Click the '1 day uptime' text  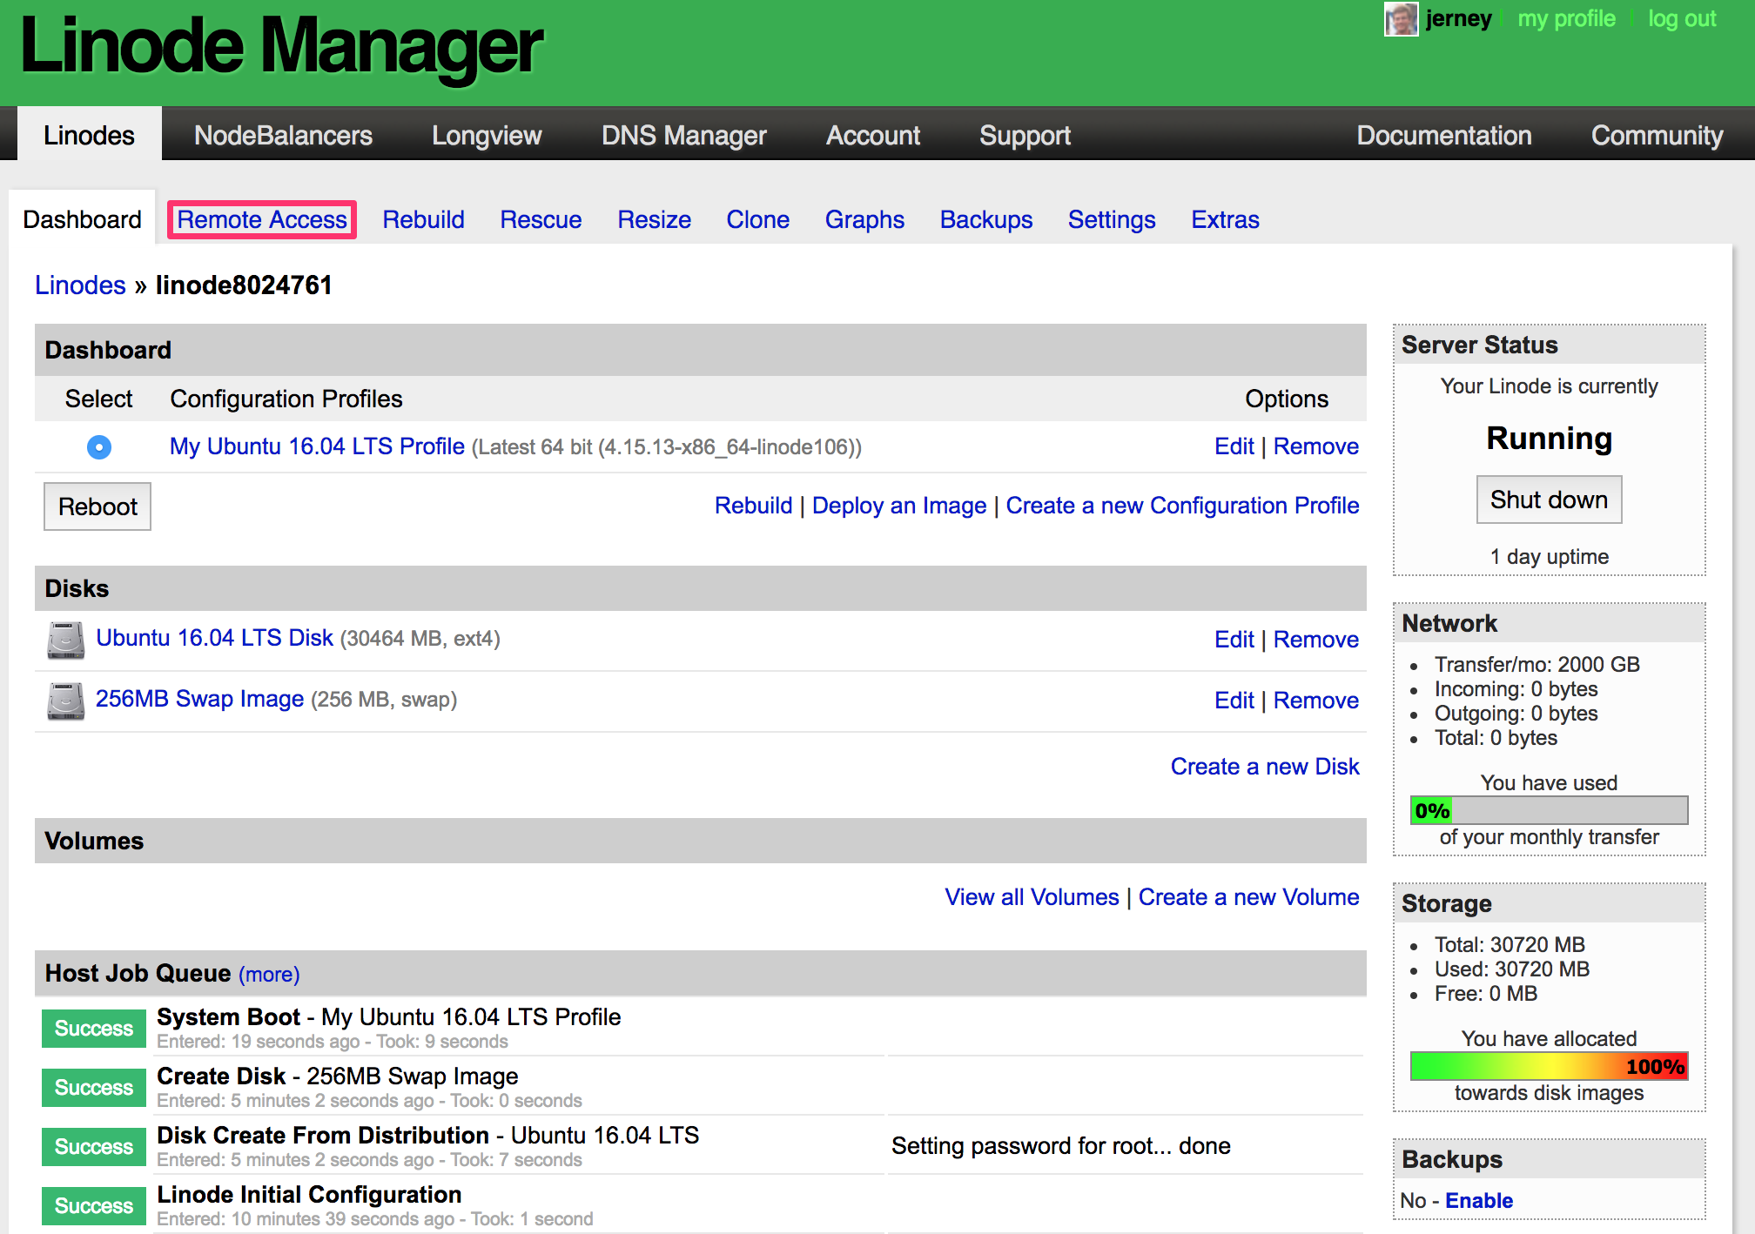click(x=1549, y=557)
